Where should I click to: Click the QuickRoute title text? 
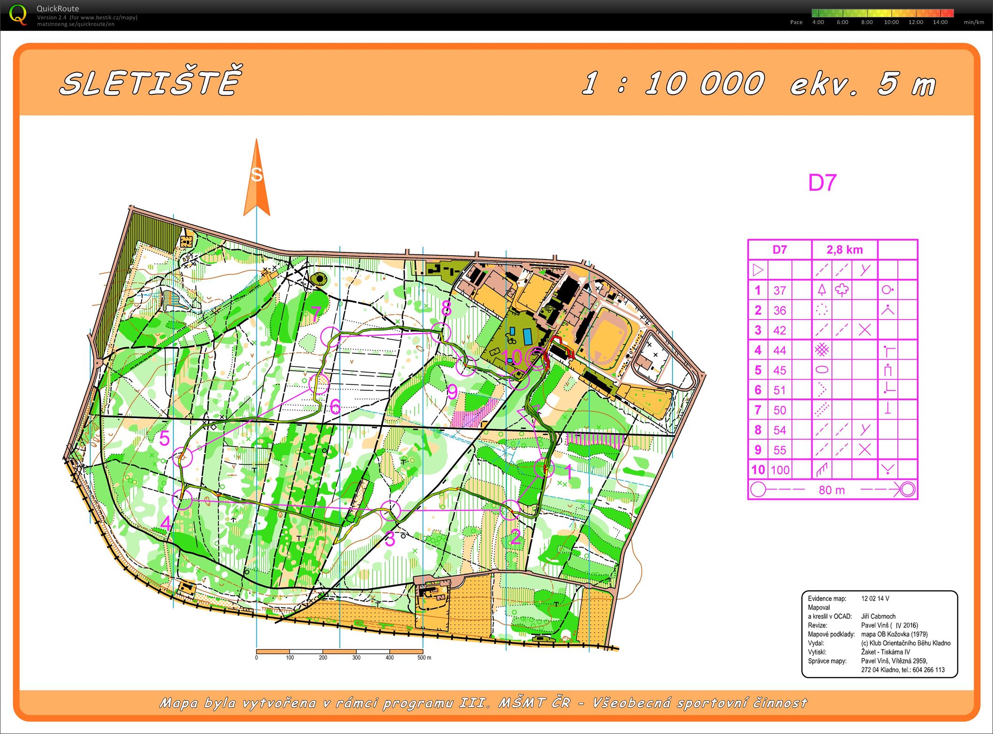click(x=58, y=8)
